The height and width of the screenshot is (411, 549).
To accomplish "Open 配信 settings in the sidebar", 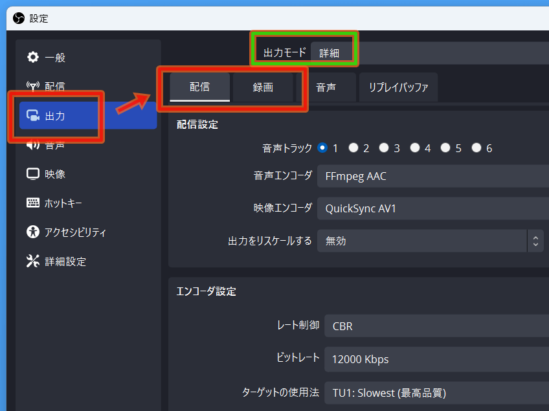I will [x=88, y=86].
